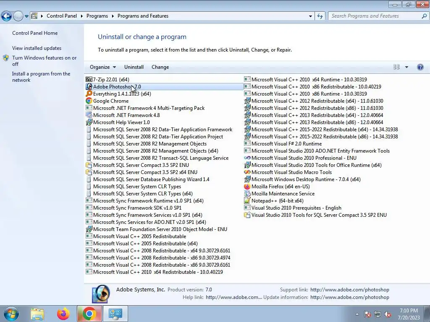Open the Organize dropdown menu
This screenshot has width=430, height=322.
(x=103, y=67)
